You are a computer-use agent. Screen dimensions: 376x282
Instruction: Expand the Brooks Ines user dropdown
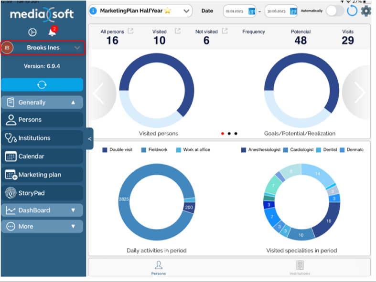(77, 48)
